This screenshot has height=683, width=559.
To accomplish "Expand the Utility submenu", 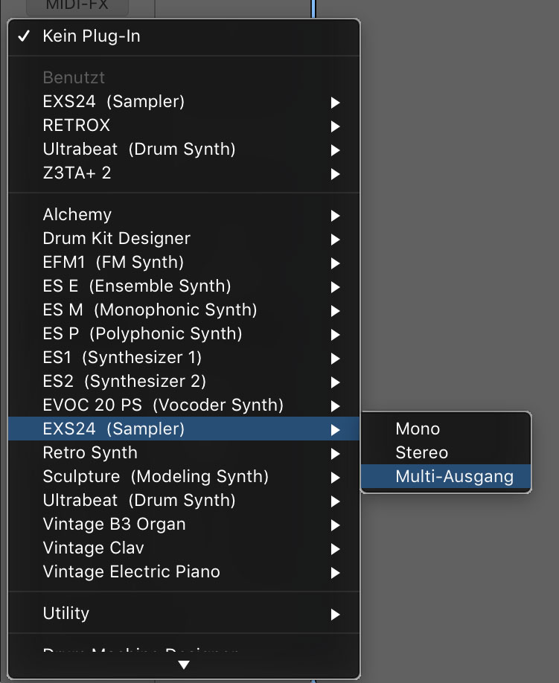I will (184, 613).
